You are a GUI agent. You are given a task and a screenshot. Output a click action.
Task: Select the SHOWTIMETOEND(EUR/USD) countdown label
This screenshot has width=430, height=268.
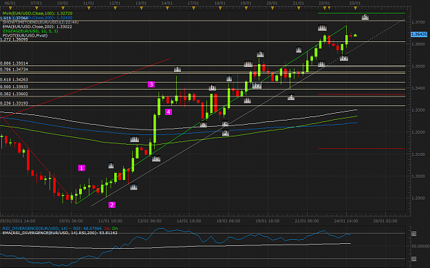pyautogui.click(x=41, y=22)
